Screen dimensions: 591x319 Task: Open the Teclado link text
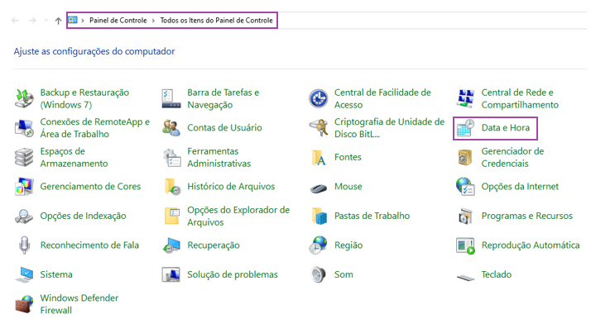point(497,274)
